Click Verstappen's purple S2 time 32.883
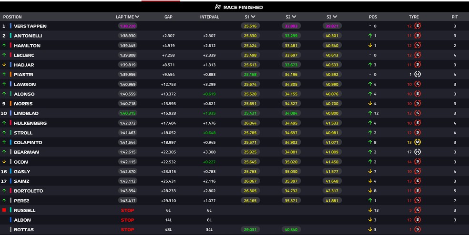 tap(291, 26)
